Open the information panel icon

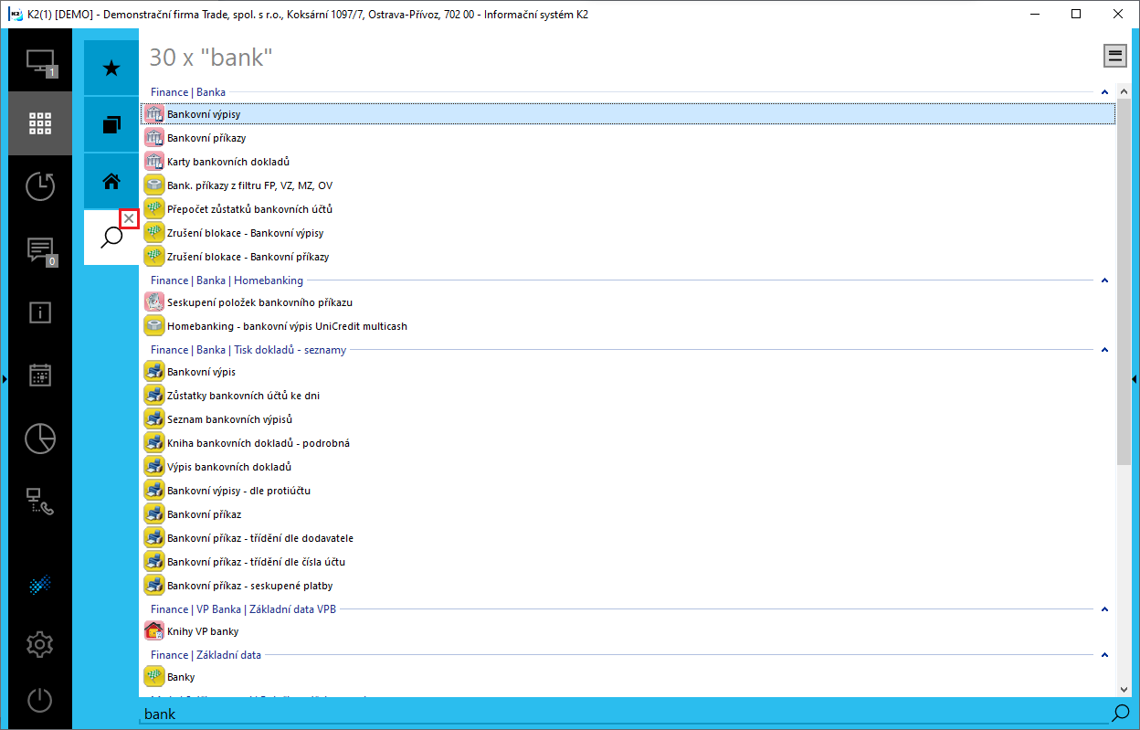click(x=39, y=312)
